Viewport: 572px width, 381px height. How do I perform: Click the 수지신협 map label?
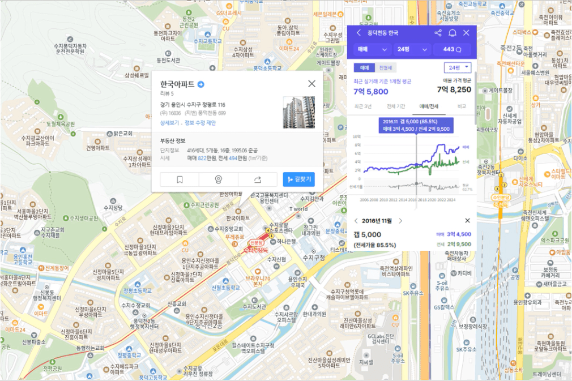tap(276, 259)
